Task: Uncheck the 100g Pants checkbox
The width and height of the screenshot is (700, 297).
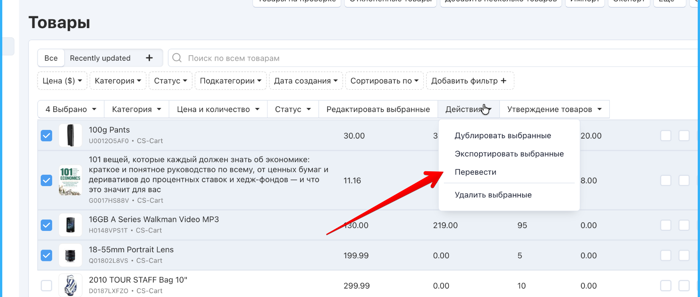Action: [46, 136]
